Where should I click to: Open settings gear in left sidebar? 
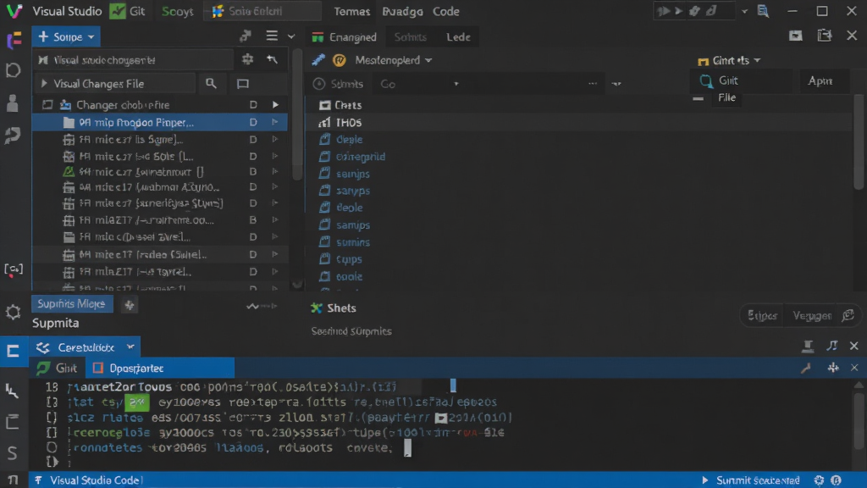[13, 312]
